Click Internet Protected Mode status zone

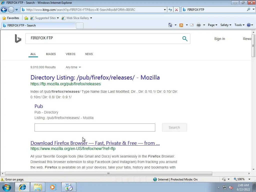[175, 179]
